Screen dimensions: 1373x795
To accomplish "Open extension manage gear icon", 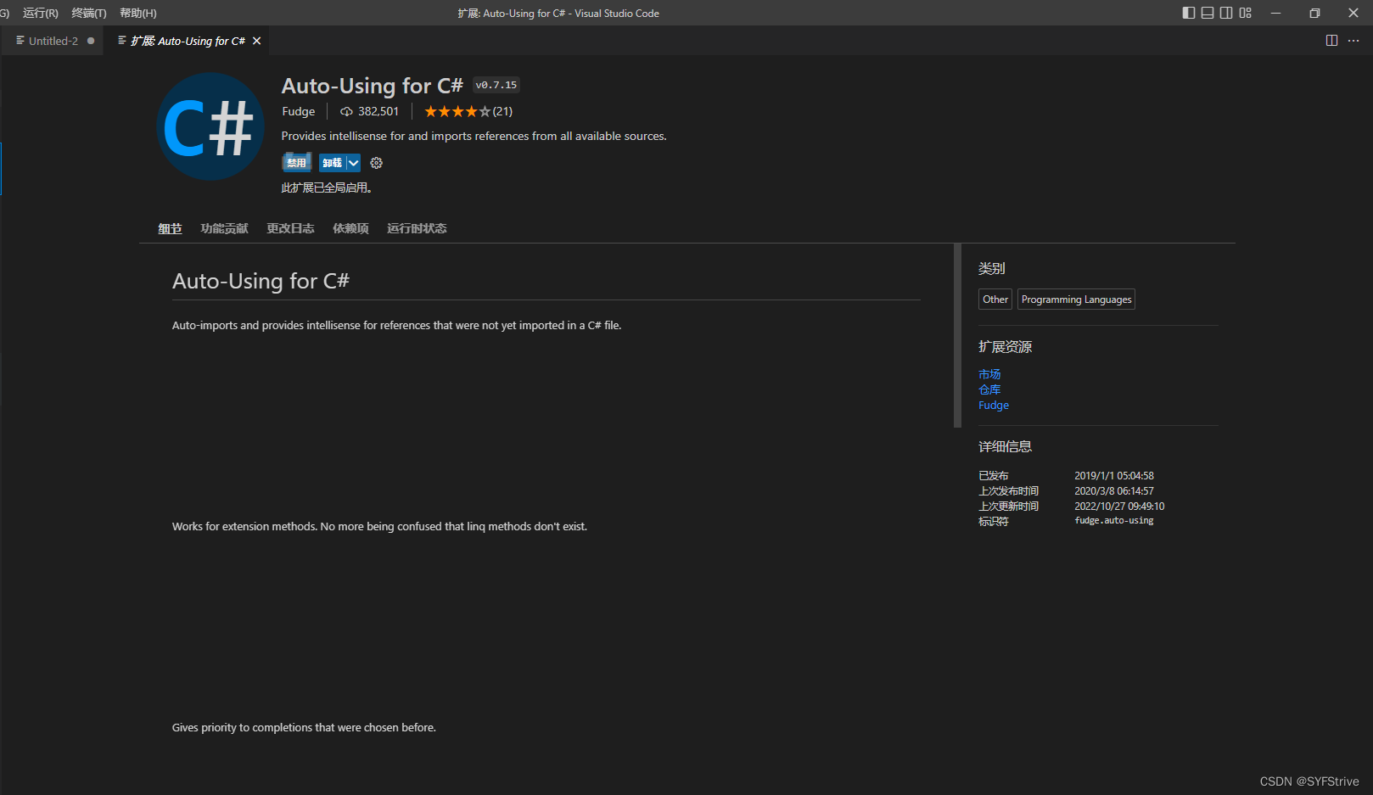I will point(377,163).
